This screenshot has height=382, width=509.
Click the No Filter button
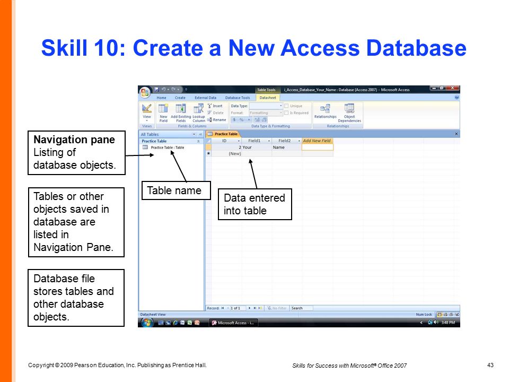277,308
